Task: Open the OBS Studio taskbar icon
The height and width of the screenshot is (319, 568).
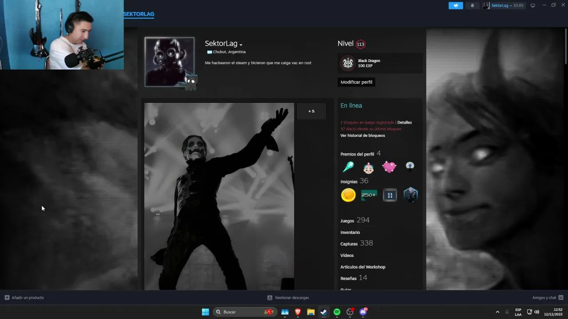Action: coord(350,312)
